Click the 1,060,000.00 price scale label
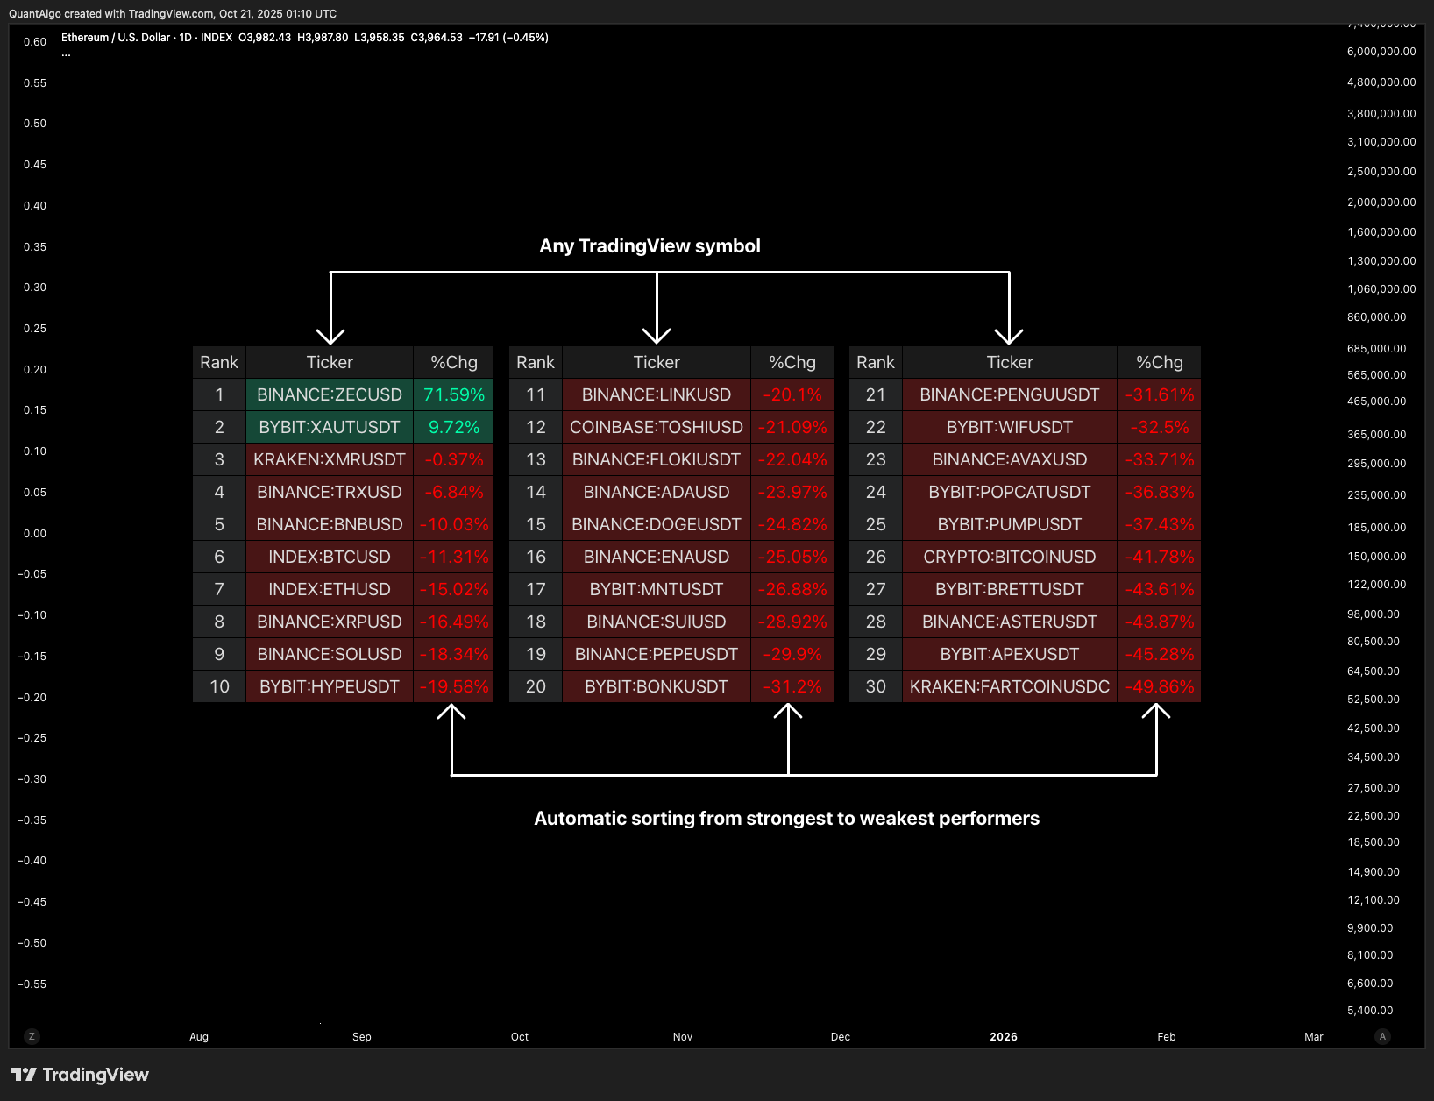This screenshot has width=1434, height=1101. (x=1381, y=289)
